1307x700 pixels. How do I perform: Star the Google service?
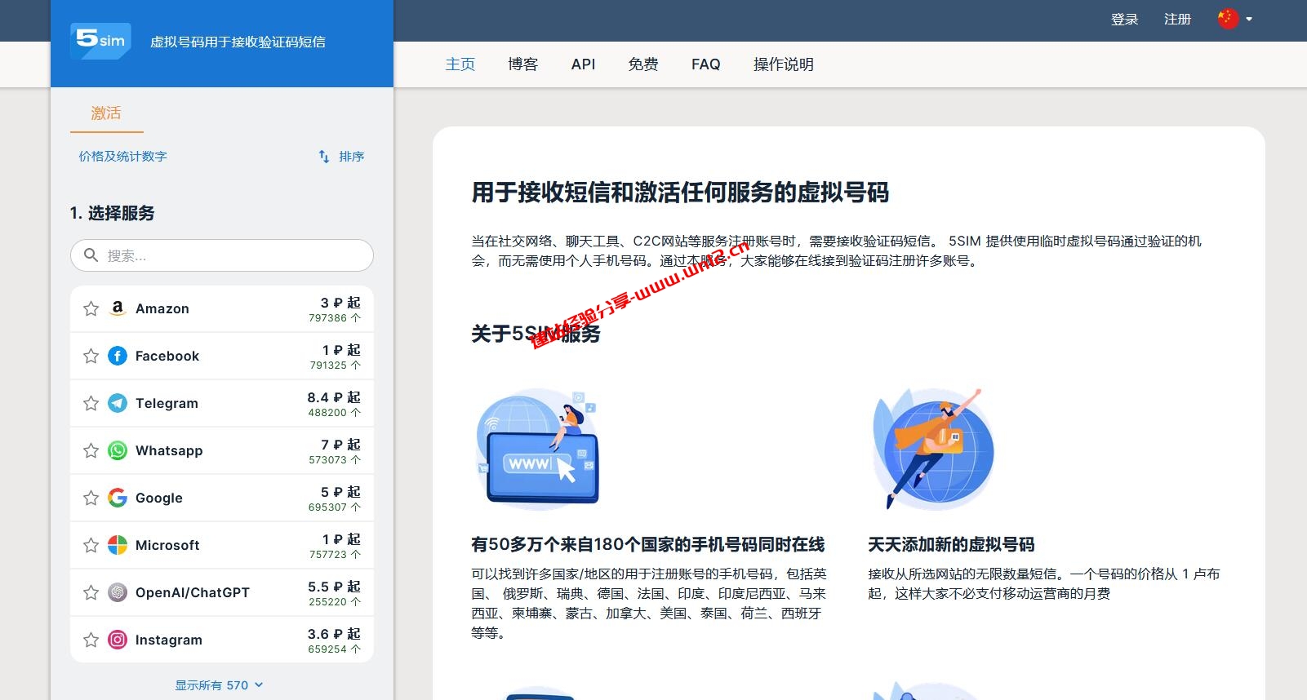[91, 498]
